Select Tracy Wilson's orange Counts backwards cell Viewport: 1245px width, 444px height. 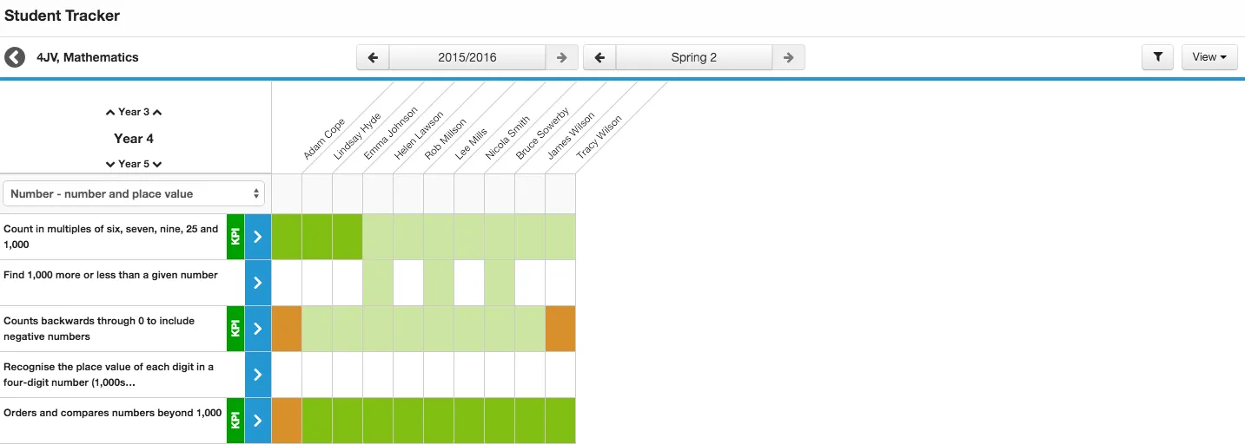tap(560, 329)
